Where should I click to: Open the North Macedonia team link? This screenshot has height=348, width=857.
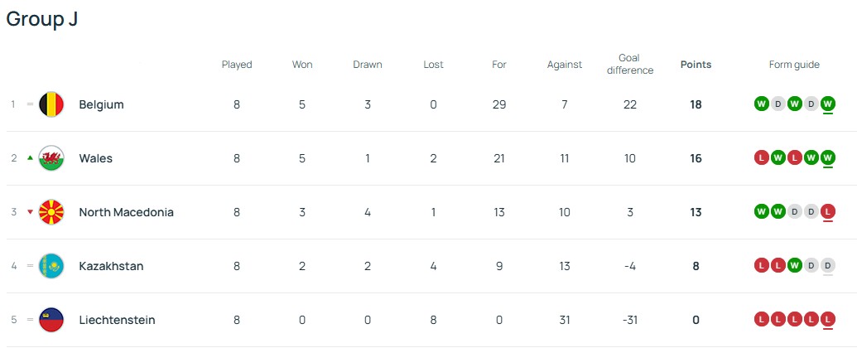coord(126,212)
